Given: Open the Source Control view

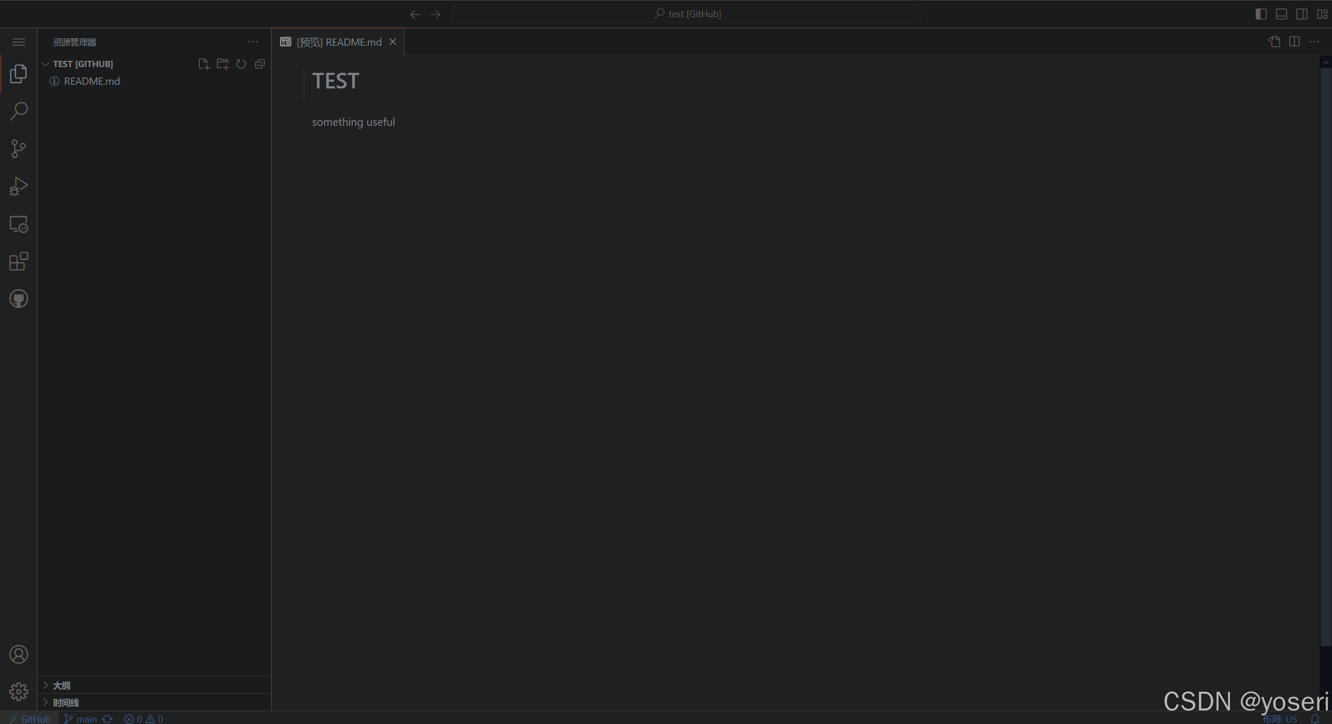Looking at the screenshot, I should click(x=19, y=149).
